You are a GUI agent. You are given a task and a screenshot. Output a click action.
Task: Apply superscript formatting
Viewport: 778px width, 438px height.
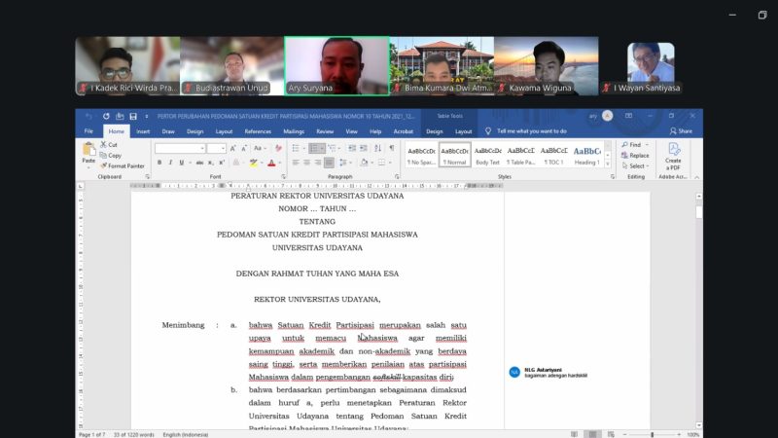point(222,163)
